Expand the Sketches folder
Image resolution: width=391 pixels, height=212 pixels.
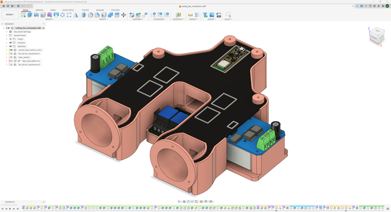pos(7,47)
